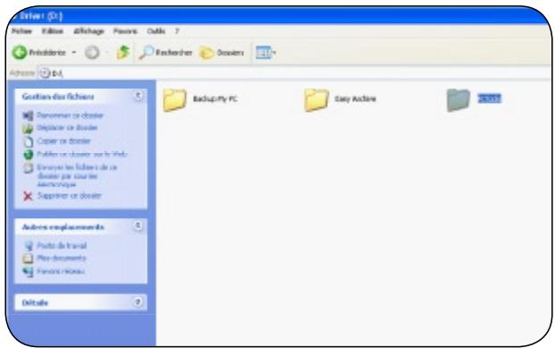The height and width of the screenshot is (348, 555).
Task: Open Mes documents location
Action: pyautogui.click(x=62, y=258)
